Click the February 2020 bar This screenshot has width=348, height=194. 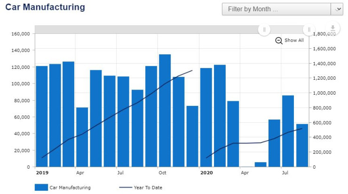point(220,116)
